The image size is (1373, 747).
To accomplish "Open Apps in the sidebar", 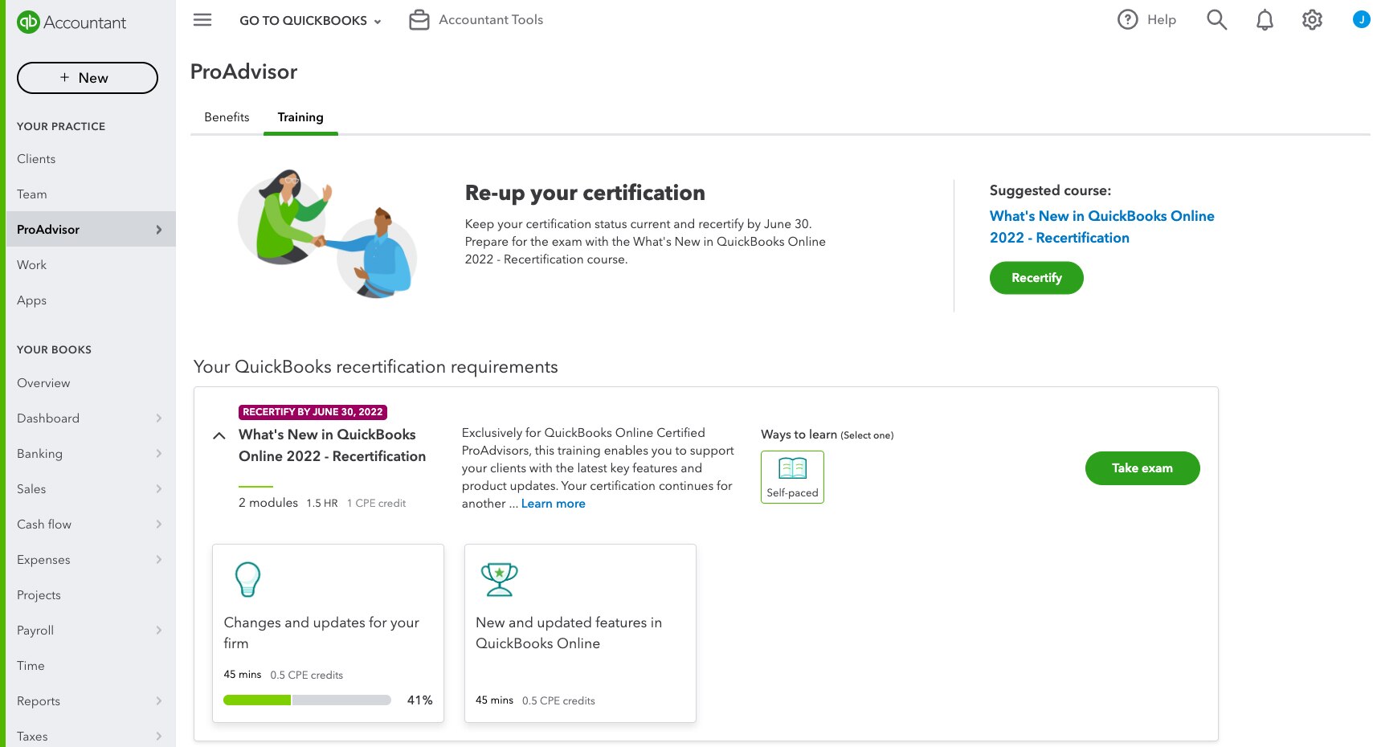I will click(x=32, y=300).
